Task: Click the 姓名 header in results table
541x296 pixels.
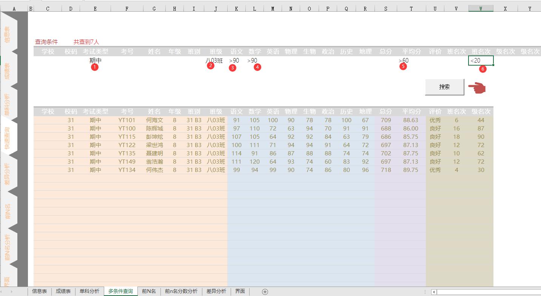Action: 154,112
